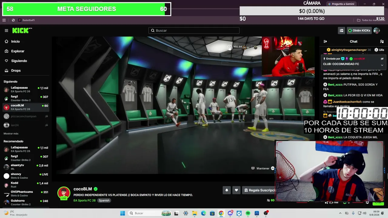Open forg1 channel in Siguiendo list

(x=26, y=98)
